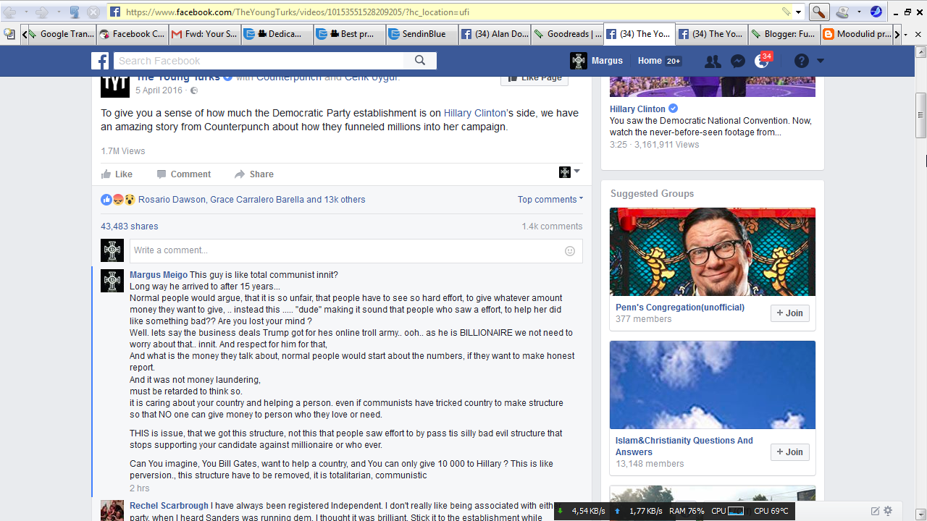Image resolution: width=927 pixels, height=521 pixels.
Task: Join Islam&Christianity Questions And Answers group
Action: click(789, 452)
